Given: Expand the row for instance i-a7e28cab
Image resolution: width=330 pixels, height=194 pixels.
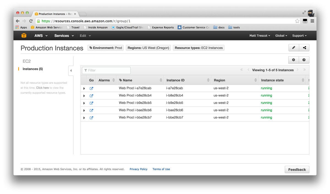Looking at the screenshot, I should tap(84, 88).
